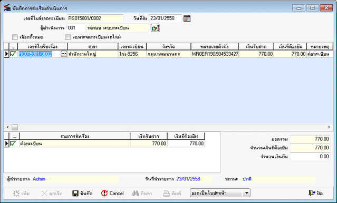Check the เลือกทั้งหมด checkbox
This screenshot has height=203, width=337.
(15, 37)
